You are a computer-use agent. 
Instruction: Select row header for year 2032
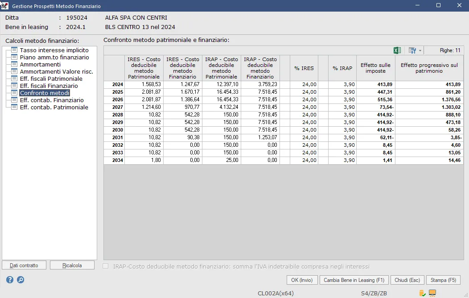[114, 145]
